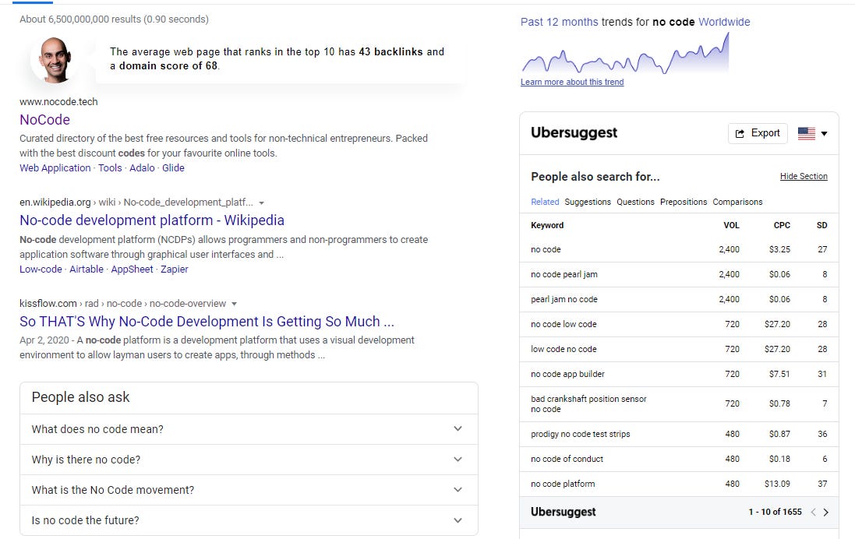Select keyword 'no code pearl jam'
Screen dimensions: 855x539
pos(564,275)
